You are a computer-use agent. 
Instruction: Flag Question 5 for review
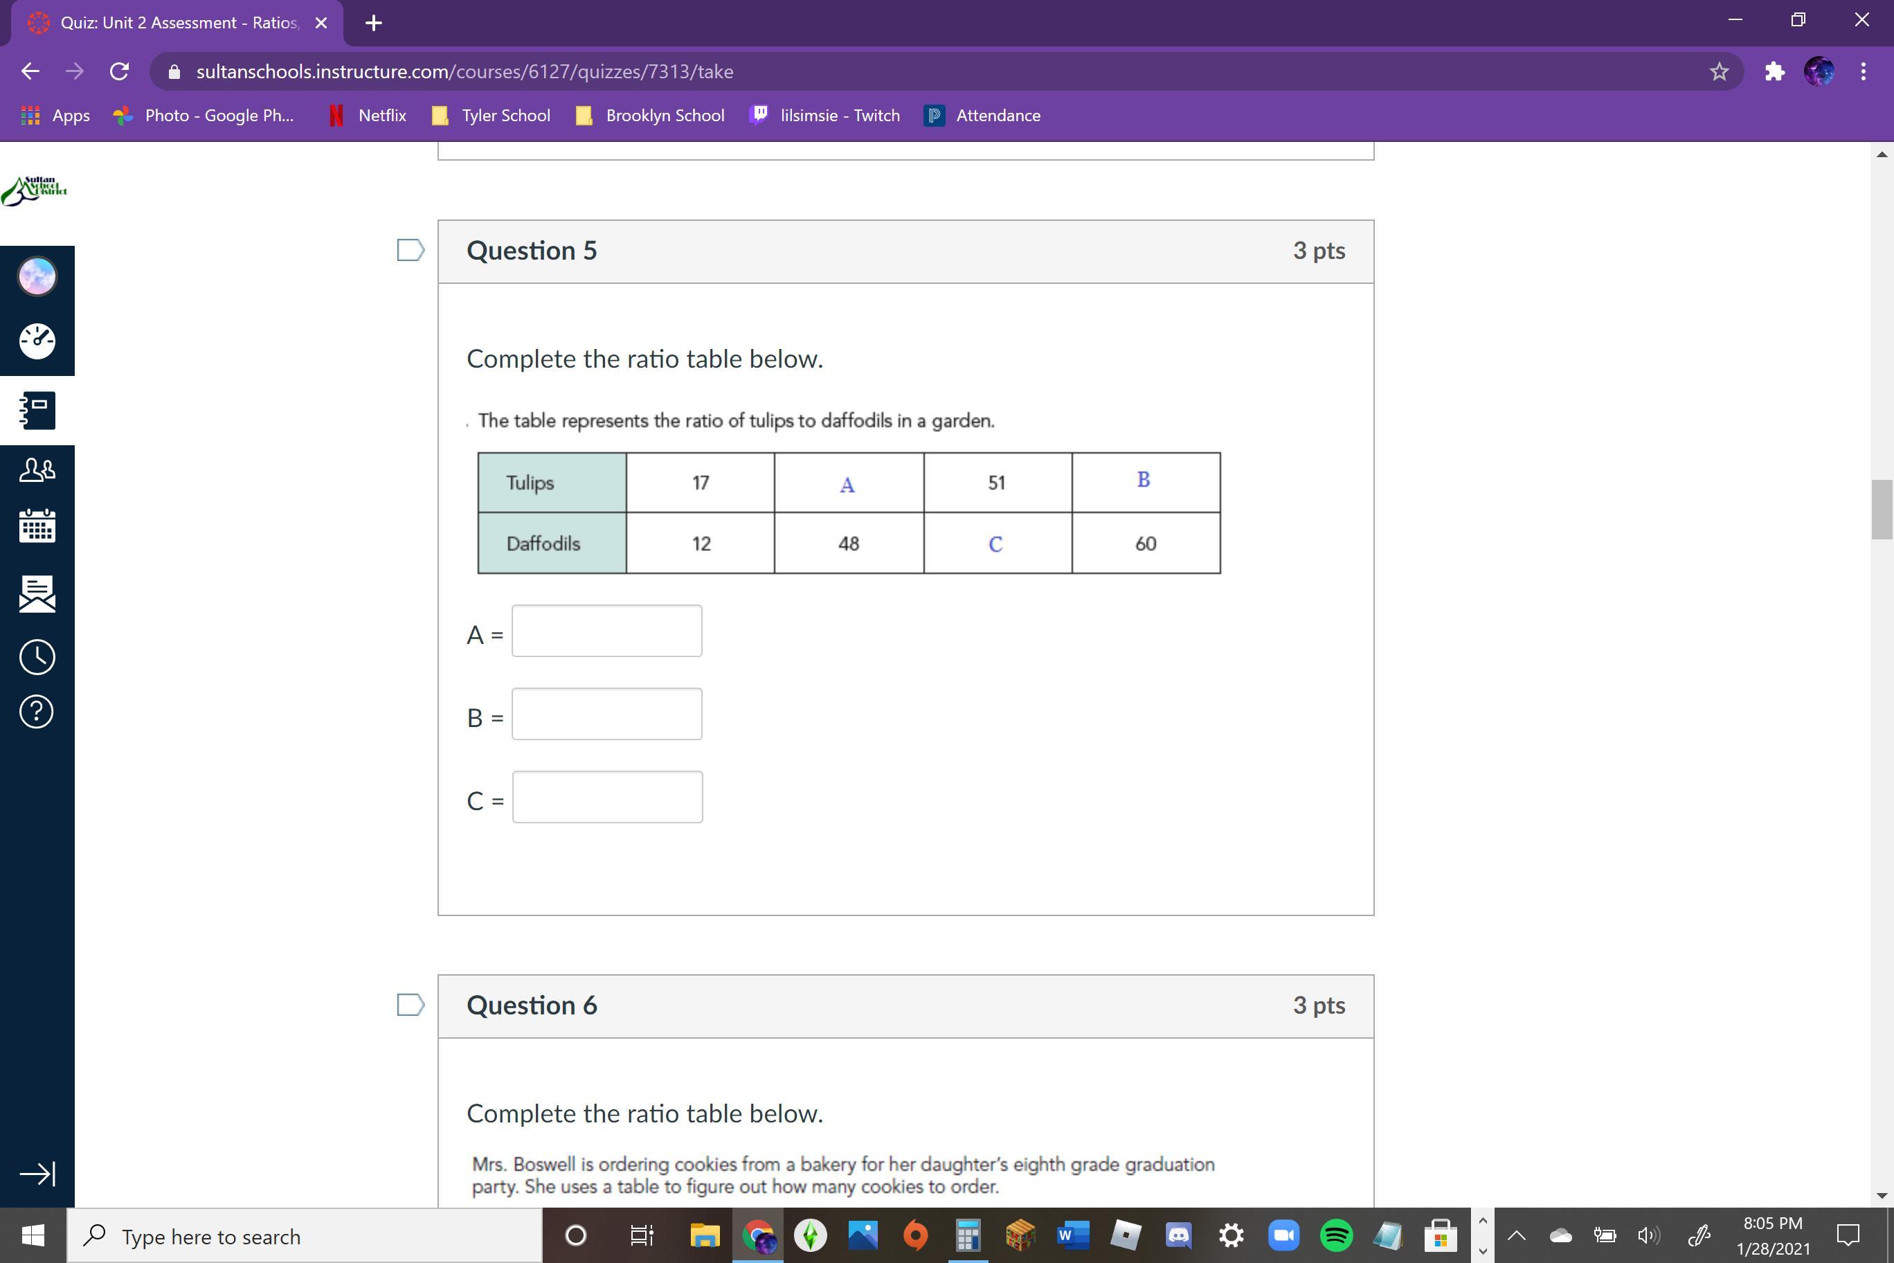411,251
